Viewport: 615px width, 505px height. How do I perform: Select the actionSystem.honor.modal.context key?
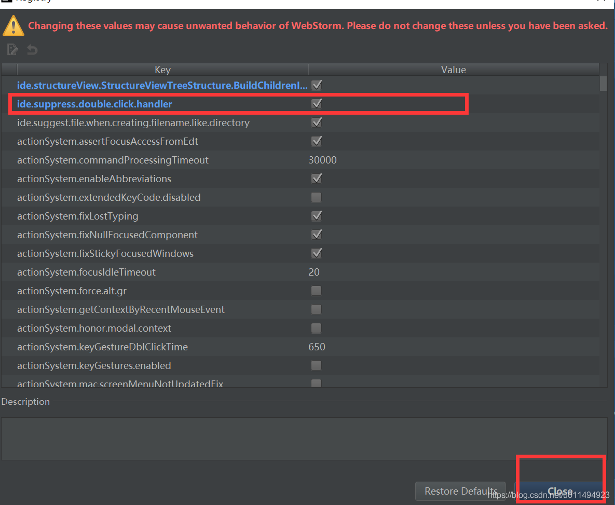click(x=94, y=328)
